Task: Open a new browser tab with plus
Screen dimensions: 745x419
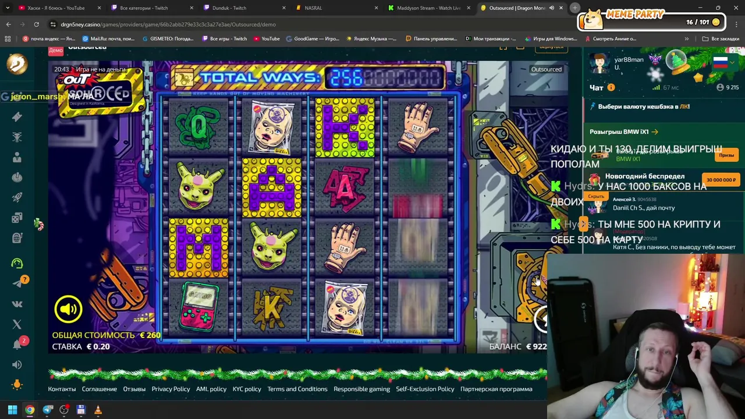Action: click(x=574, y=8)
